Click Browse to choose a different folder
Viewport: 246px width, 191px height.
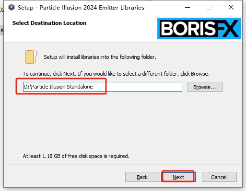point(205,87)
